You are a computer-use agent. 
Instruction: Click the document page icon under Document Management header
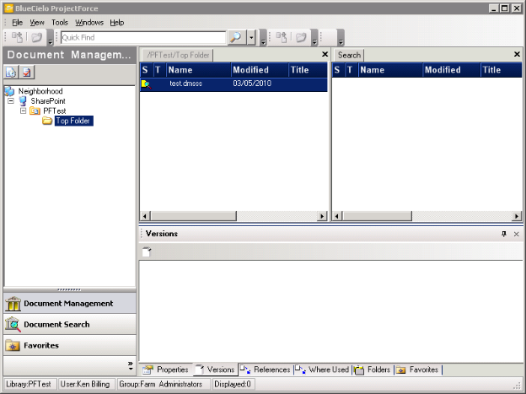pyautogui.click(x=11, y=73)
